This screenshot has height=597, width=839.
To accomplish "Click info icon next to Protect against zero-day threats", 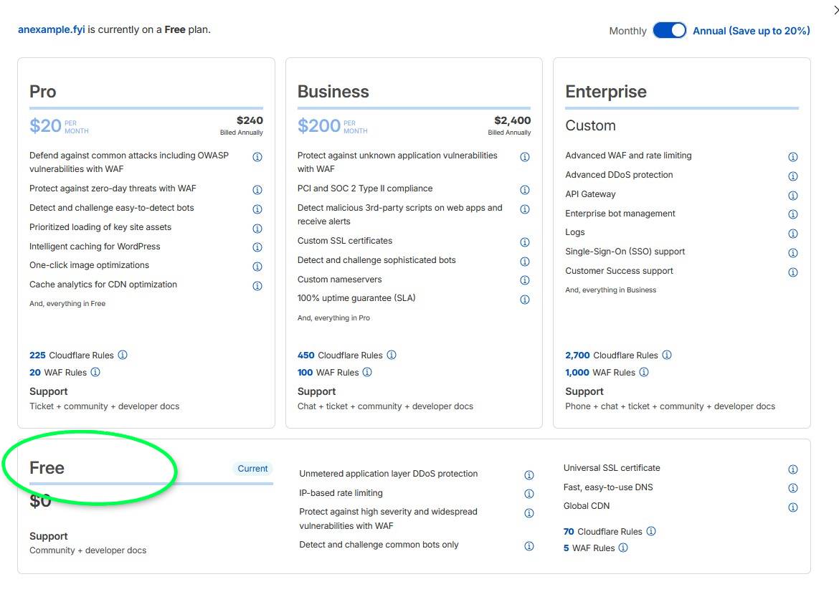I will (x=257, y=190).
